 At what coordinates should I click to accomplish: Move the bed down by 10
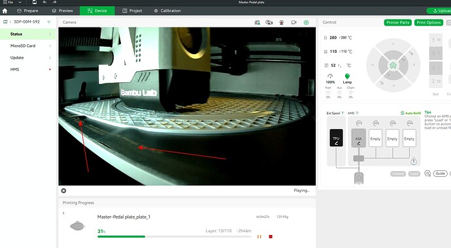point(436,82)
